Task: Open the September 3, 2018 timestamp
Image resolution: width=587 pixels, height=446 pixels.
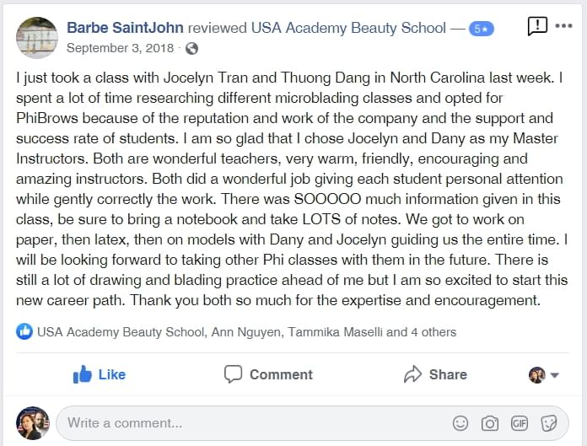Action: [x=120, y=48]
